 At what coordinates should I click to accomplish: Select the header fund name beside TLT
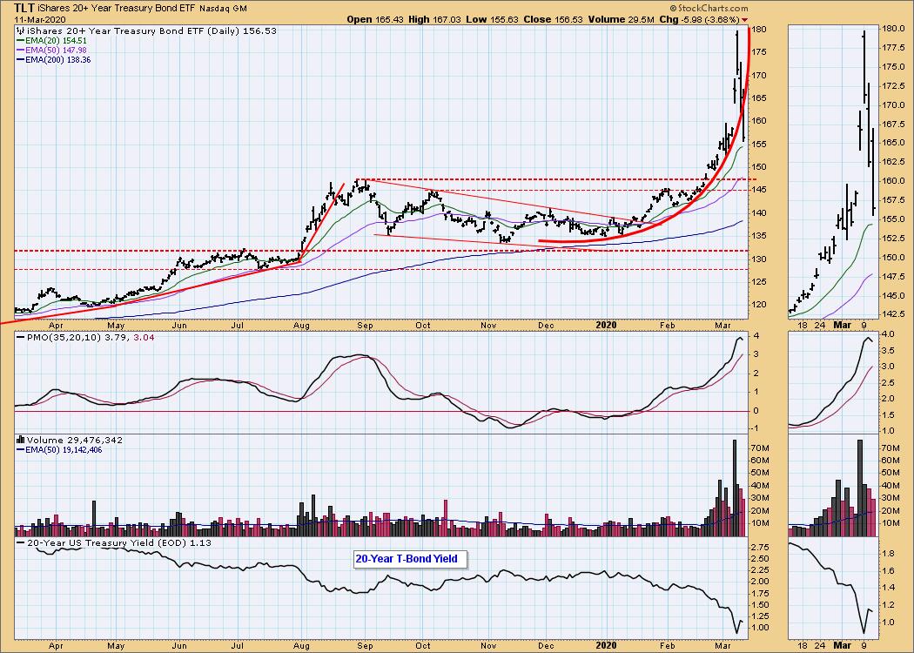(117, 9)
